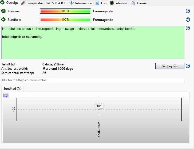This screenshot has width=194, height=149.
Task: Click the green check icon beside Ydeevne
Action: click(3, 11)
